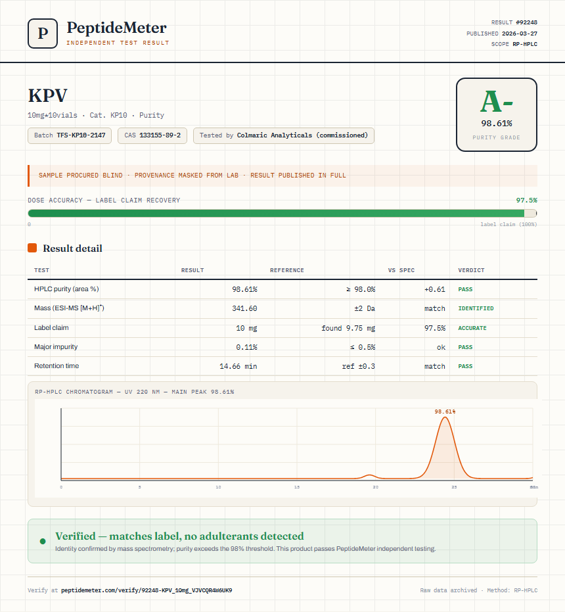This screenshot has width=565, height=612.
Task: Click the dose accuracy progress bar
Action: click(x=282, y=213)
